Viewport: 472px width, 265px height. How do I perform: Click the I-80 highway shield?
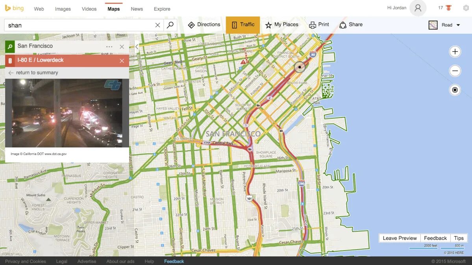313,54
